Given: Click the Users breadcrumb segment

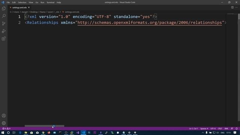Looking at the screenshot, I should (16, 12).
